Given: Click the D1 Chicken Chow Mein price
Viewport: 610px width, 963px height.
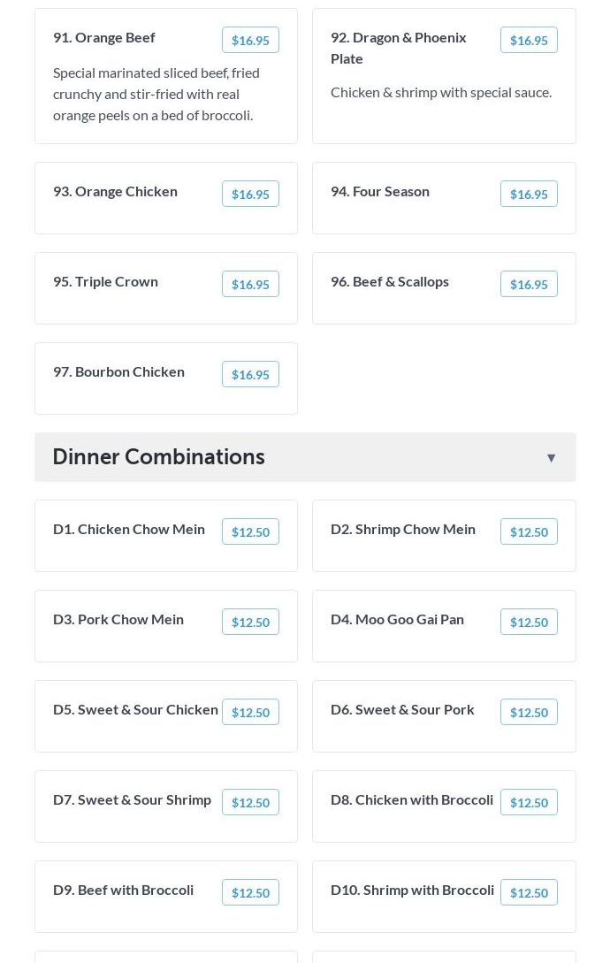Looking at the screenshot, I should (250, 531).
